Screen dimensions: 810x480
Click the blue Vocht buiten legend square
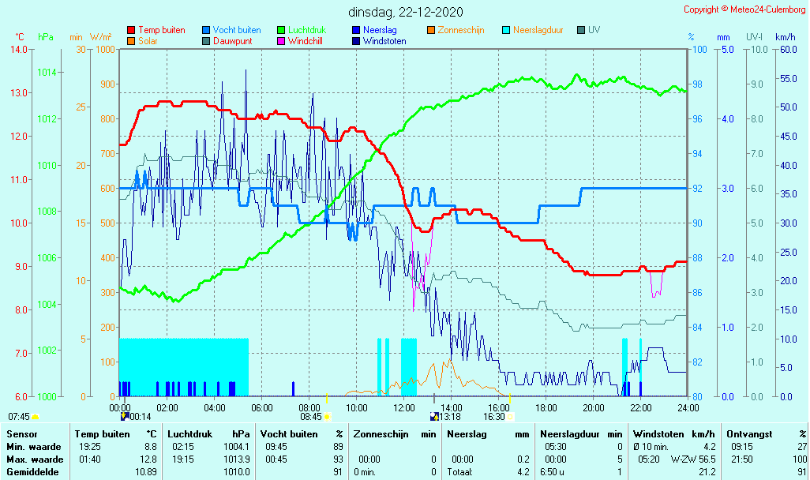(x=206, y=31)
